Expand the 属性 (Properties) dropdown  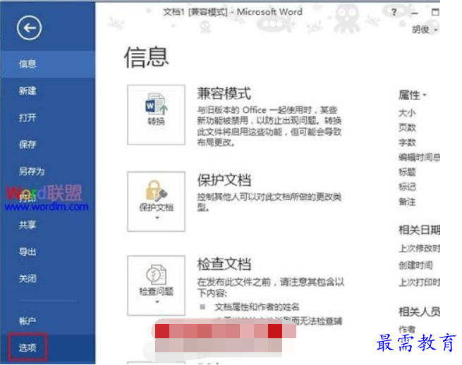pyautogui.click(x=413, y=95)
